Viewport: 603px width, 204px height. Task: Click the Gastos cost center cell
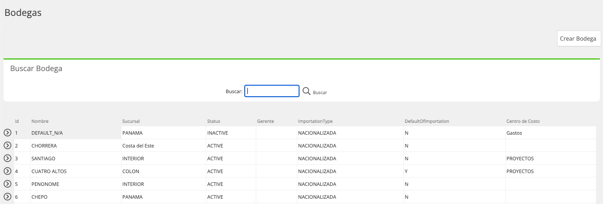tap(550, 133)
